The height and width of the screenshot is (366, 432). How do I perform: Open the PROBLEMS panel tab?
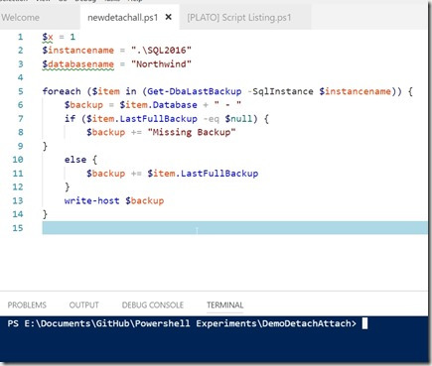click(27, 305)
